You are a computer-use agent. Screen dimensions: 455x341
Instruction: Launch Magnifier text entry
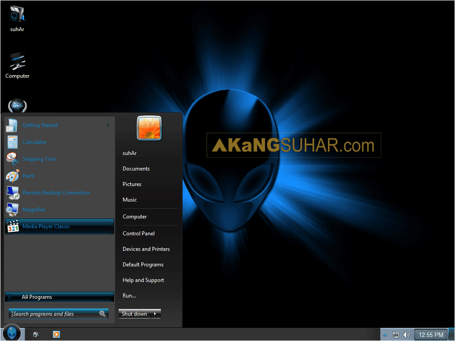click(34, 210)
